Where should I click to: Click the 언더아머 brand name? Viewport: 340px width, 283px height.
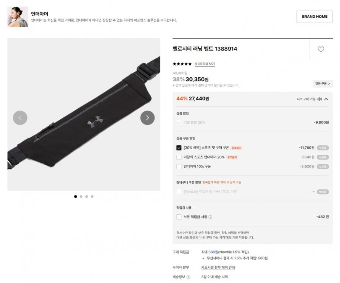click(39, 14)
